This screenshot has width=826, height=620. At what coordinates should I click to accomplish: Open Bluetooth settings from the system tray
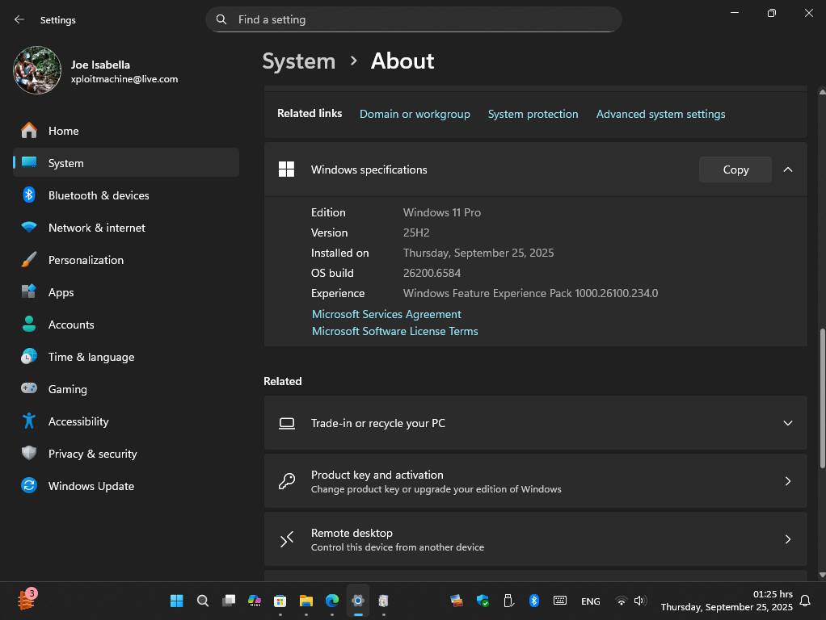(534, 601)
